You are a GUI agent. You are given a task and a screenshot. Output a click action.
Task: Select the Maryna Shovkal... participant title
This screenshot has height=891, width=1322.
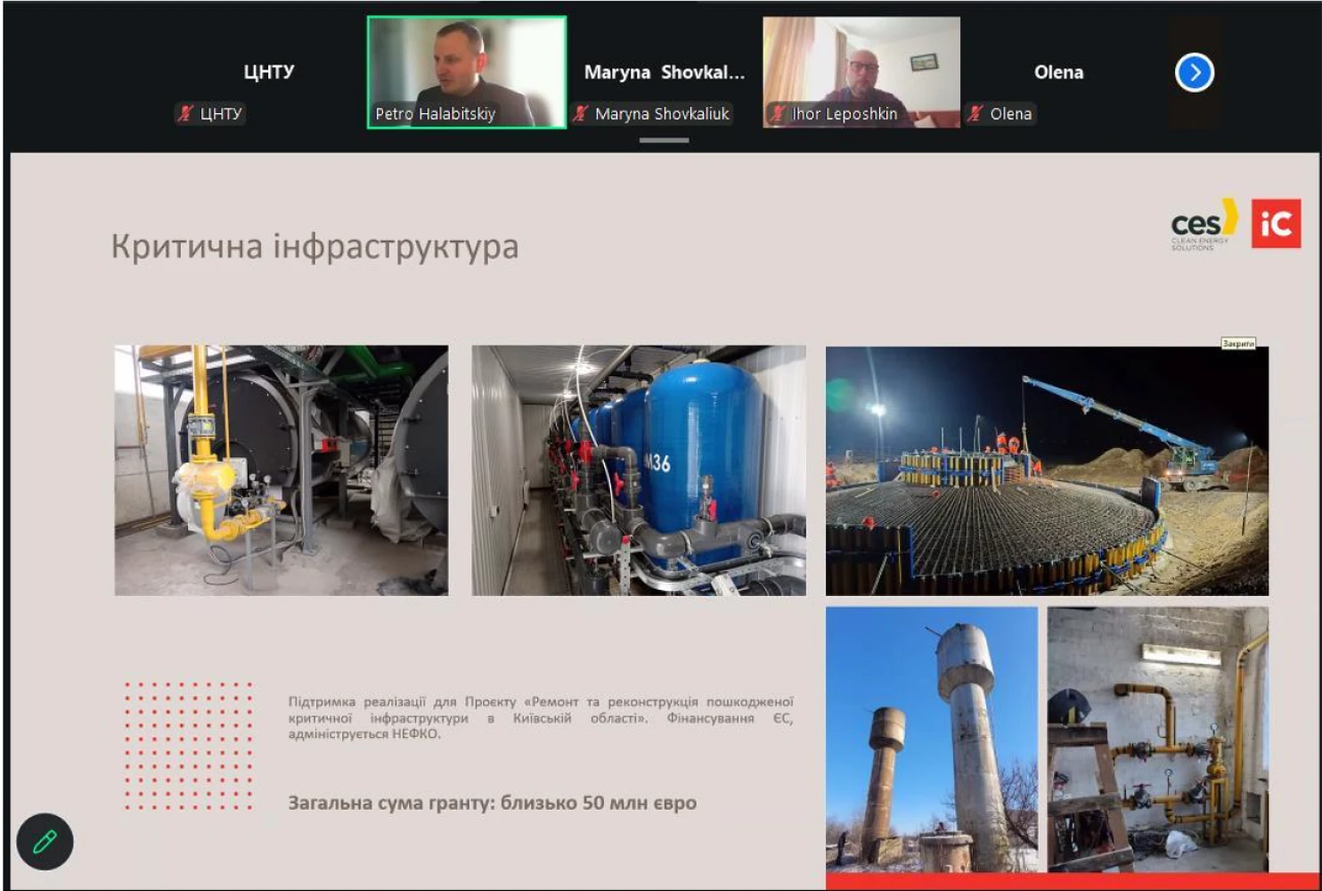pos(664,72)
